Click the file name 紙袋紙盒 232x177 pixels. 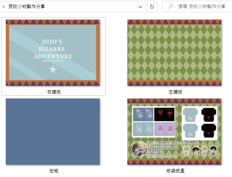coord(175,171)
